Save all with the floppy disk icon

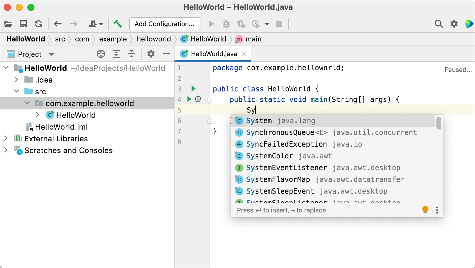point(23,24)
